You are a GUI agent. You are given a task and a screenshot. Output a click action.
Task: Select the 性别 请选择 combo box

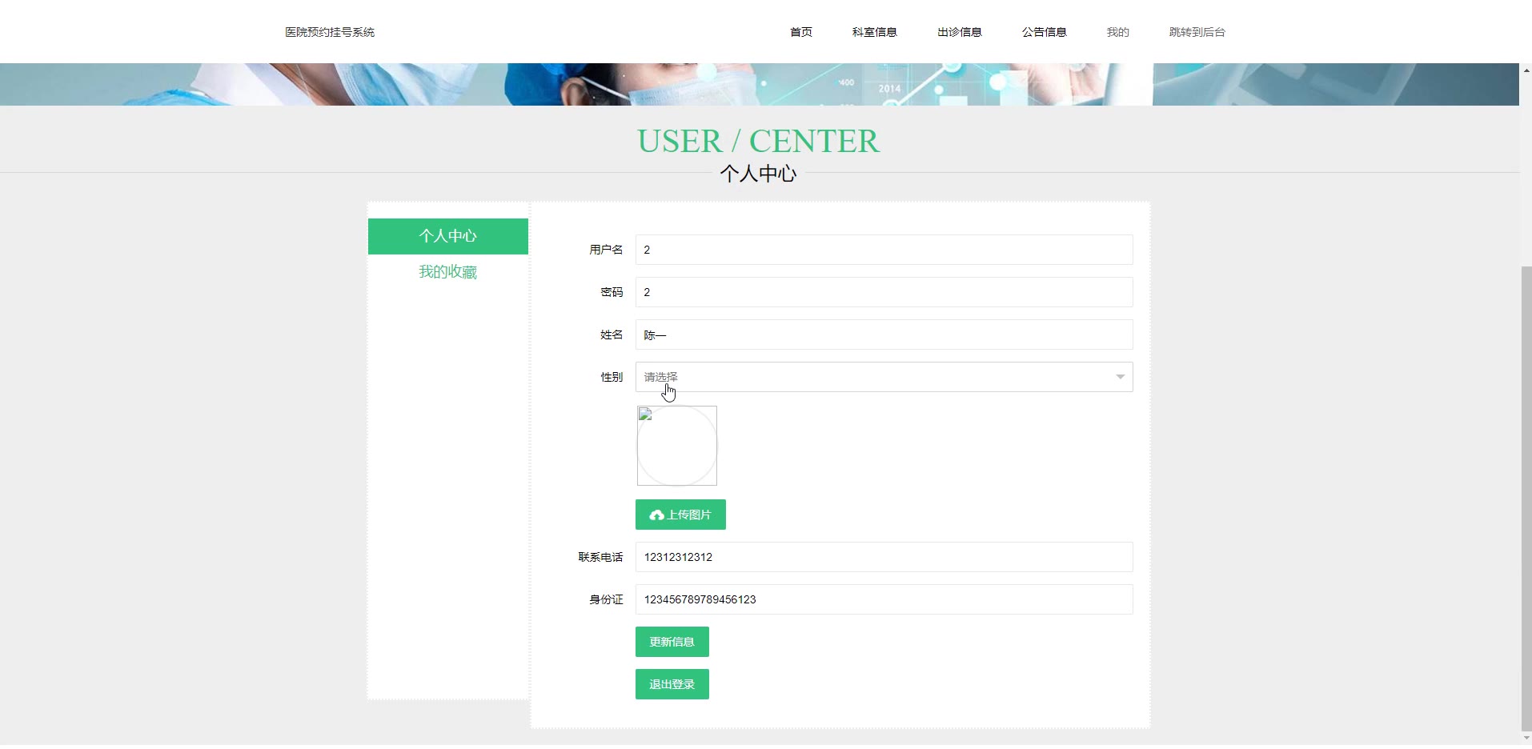click(884, 377)
